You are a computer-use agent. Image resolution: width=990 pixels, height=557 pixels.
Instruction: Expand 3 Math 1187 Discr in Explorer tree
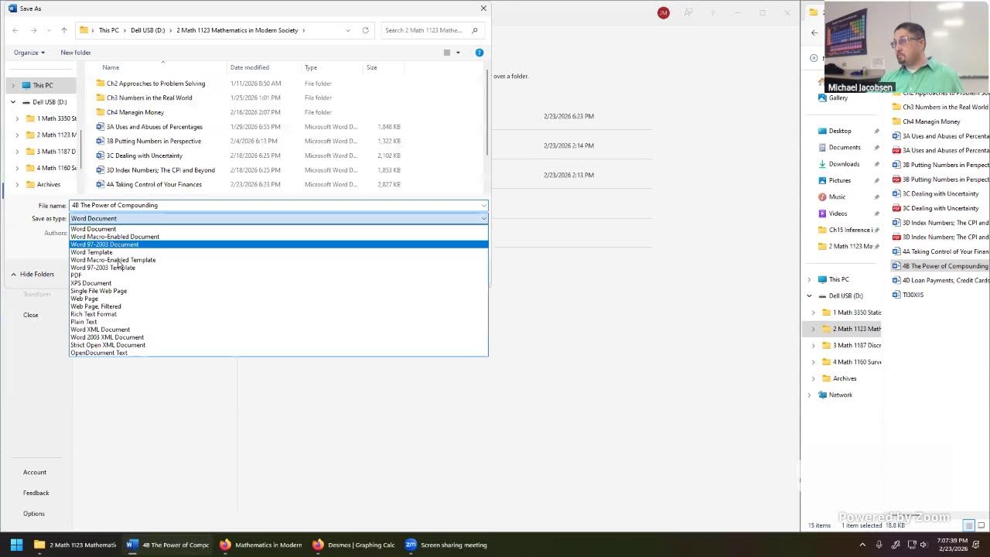[x=813, y=346]
